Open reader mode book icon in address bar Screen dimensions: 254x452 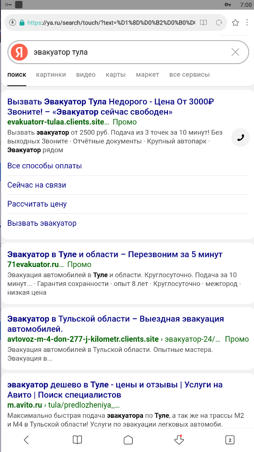[203, 23]
